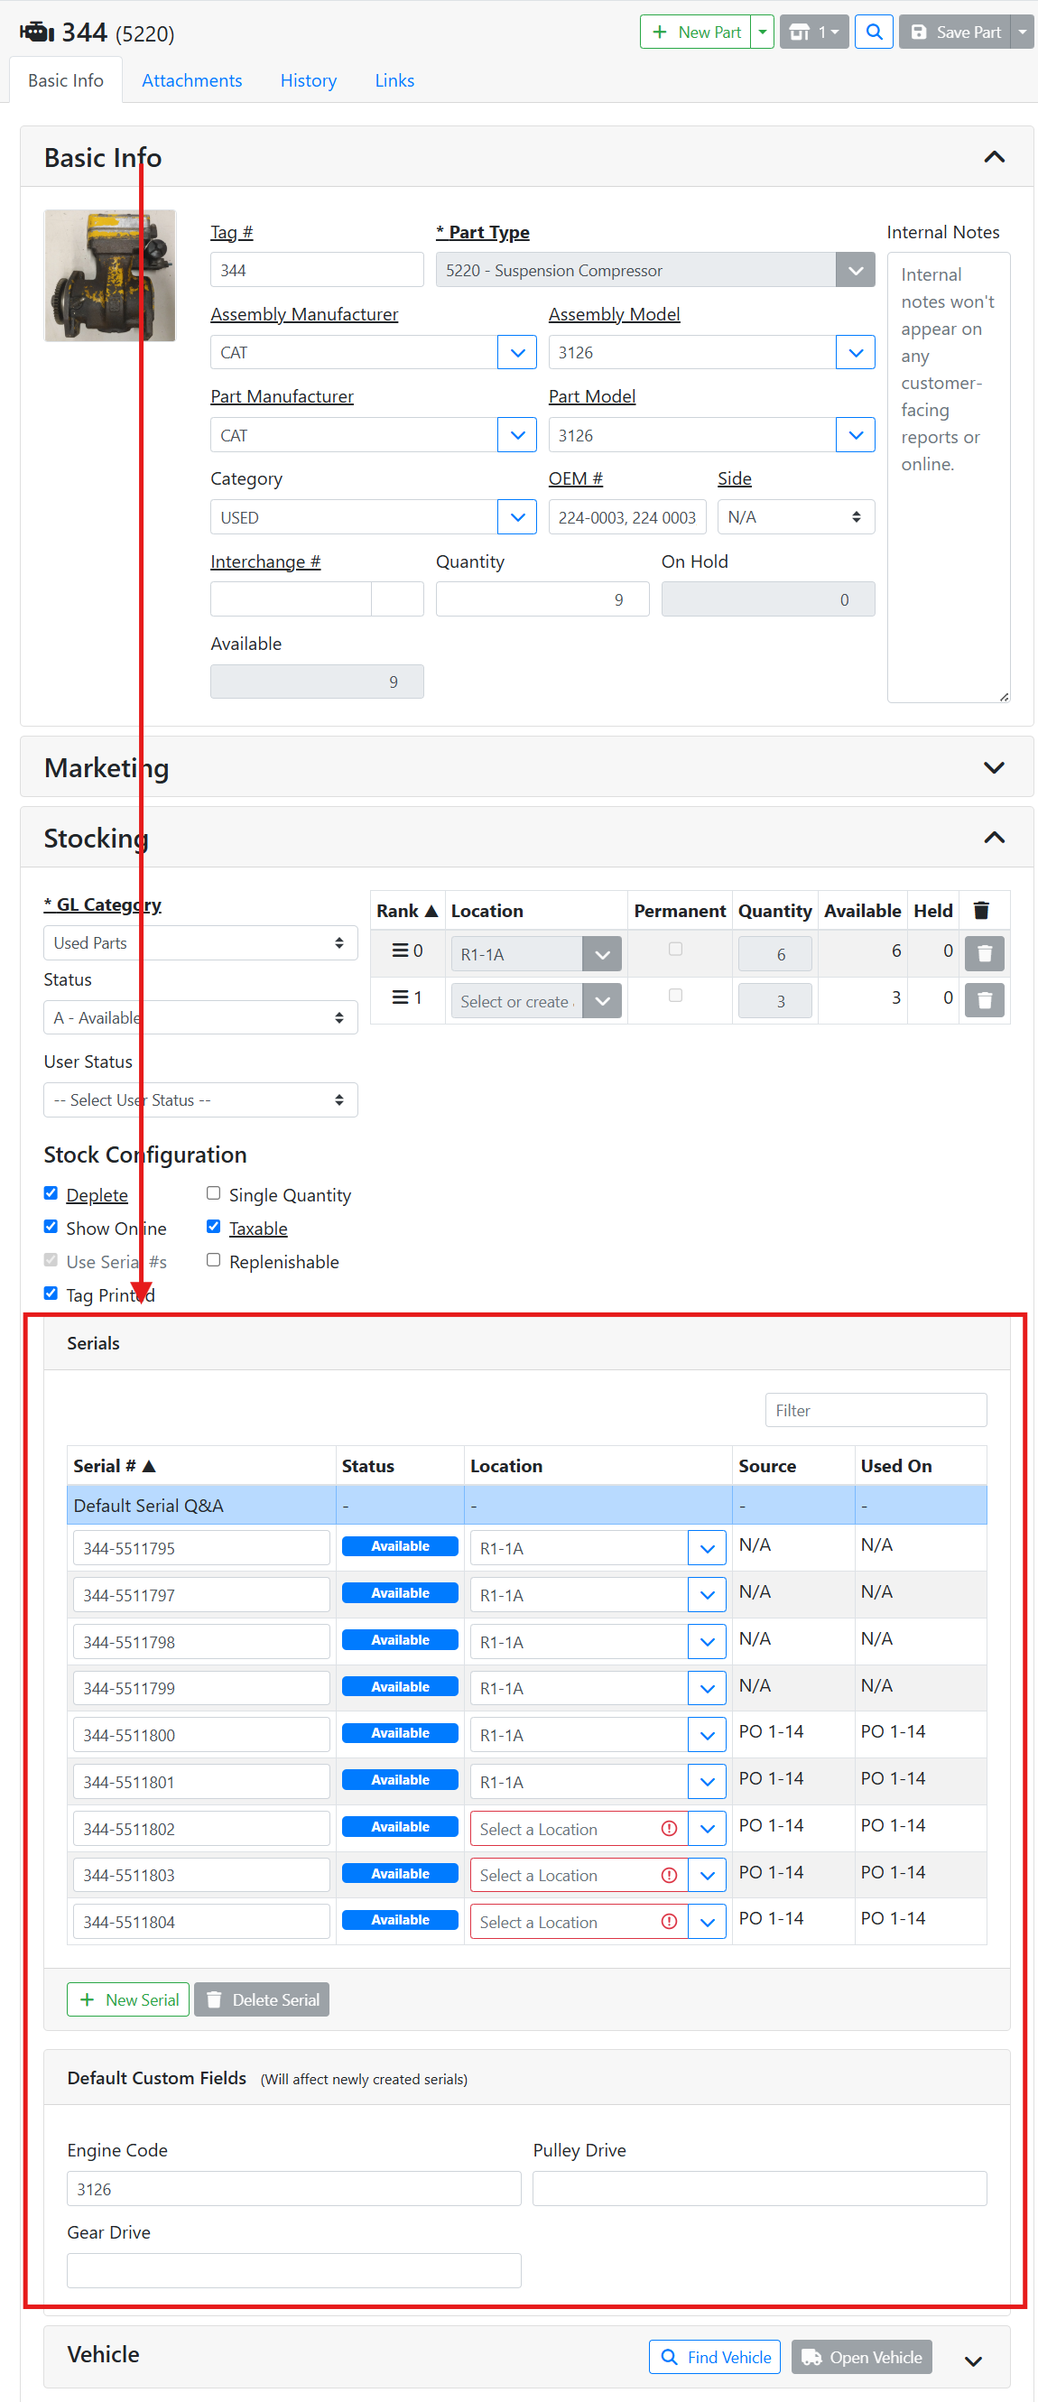Click trash icon for rank 1 location row
This screenshot has height=2402, width=1038.
click(983, 999)
